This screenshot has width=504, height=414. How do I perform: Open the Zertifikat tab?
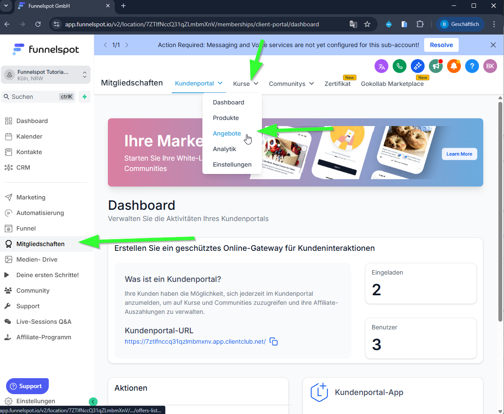point(337,84)
